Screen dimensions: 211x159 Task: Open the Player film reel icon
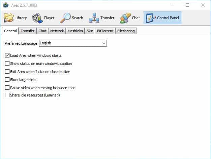[37, 18]
